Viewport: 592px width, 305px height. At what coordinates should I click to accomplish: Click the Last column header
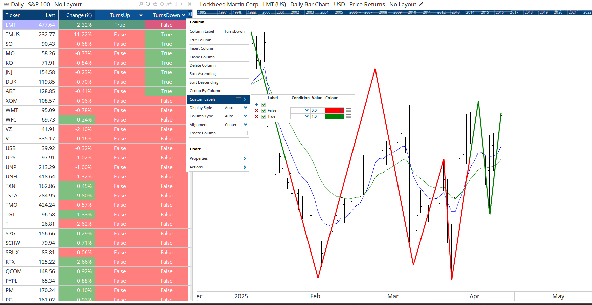(x=44, y=15)
